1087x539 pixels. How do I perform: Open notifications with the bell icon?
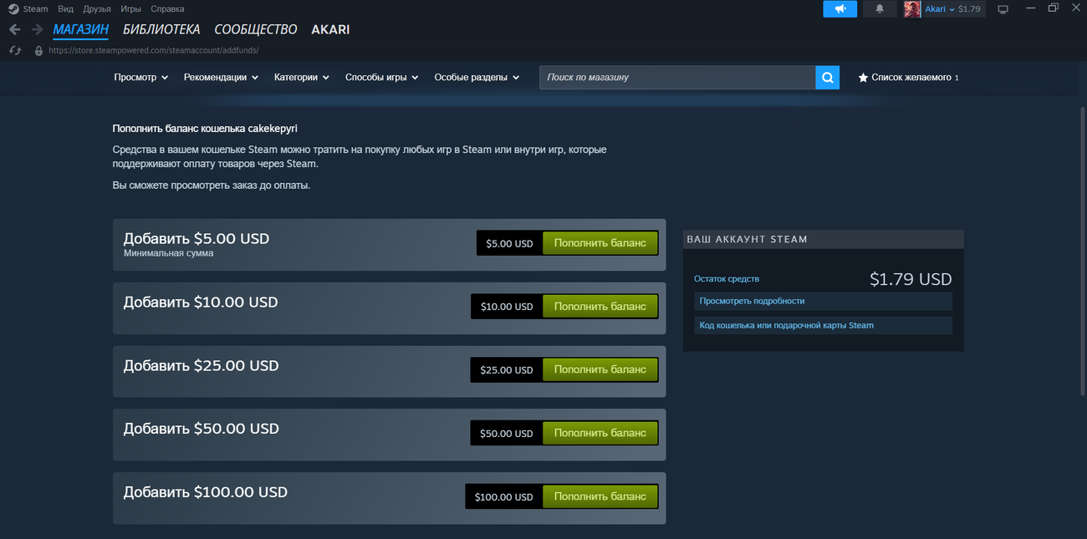tap(880, 9)
